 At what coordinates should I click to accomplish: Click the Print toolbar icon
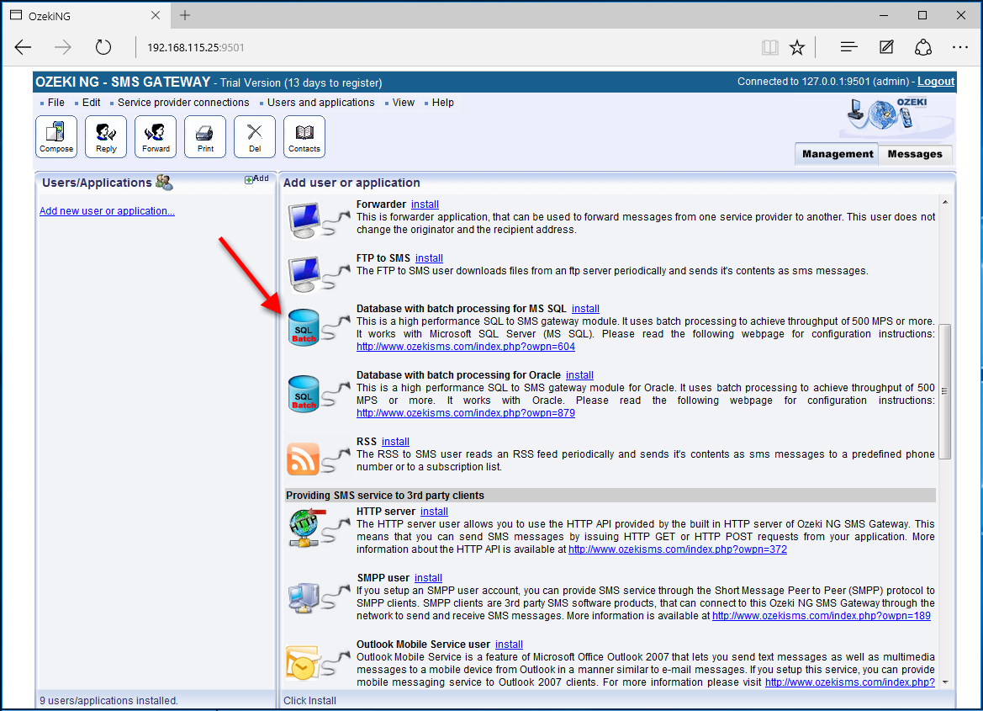click(x=205, y=136)
